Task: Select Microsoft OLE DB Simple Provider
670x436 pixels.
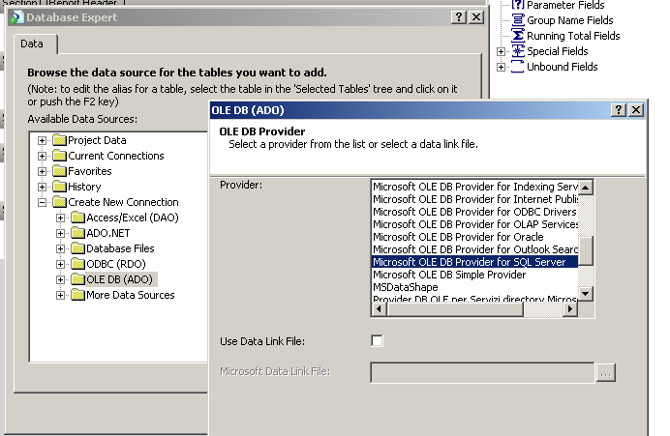Action: [474, 275]
